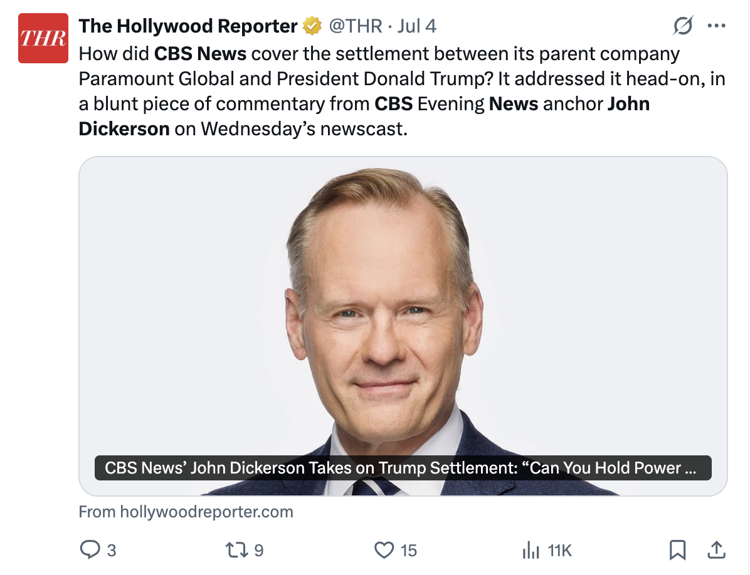
Task: Click the Grok explain icon
Action: tap(682, 26)
